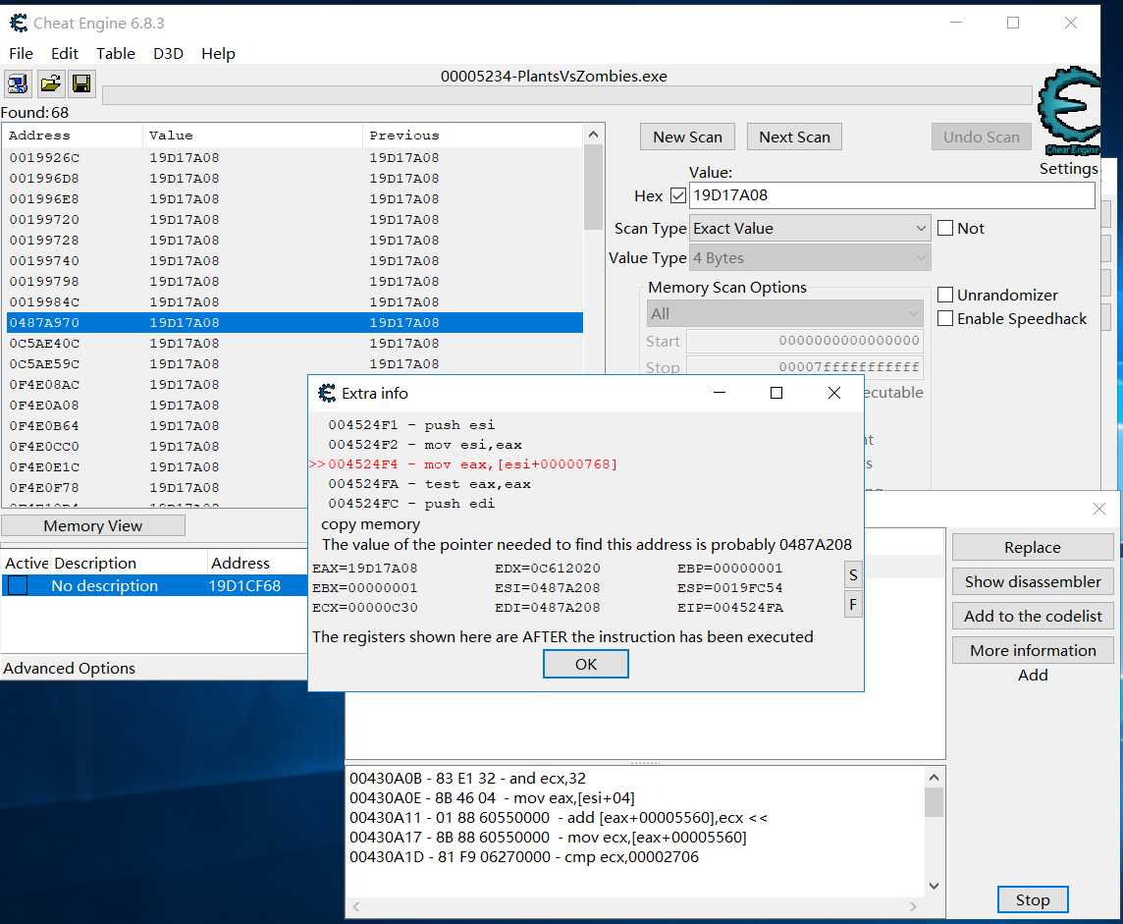Click the Previous column header
1123x924 pixels.
coord(473,136)
